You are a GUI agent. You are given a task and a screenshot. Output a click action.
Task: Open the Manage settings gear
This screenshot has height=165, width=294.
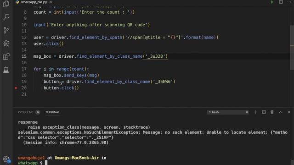click(x=6, y=159)
